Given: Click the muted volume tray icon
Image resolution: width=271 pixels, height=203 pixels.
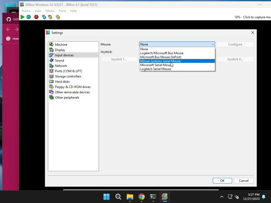Looking at the screenshot, I should tap(237, 197).
